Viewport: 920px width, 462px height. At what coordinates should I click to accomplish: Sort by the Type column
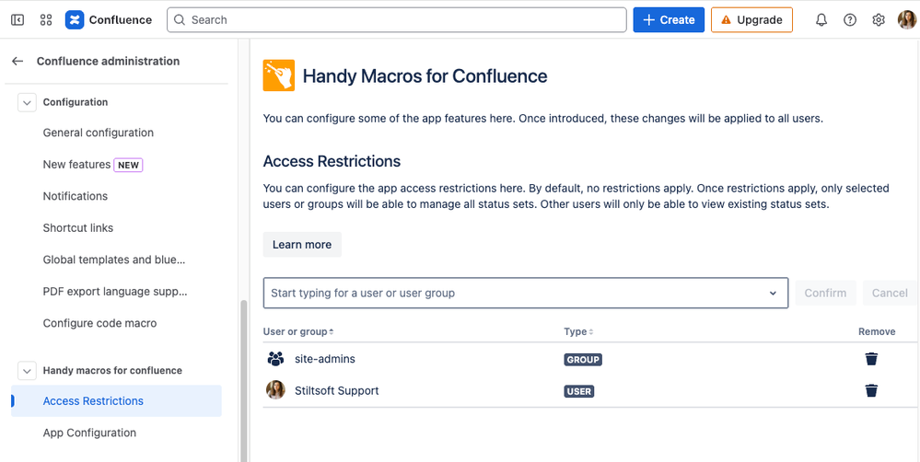click(578, 331)
